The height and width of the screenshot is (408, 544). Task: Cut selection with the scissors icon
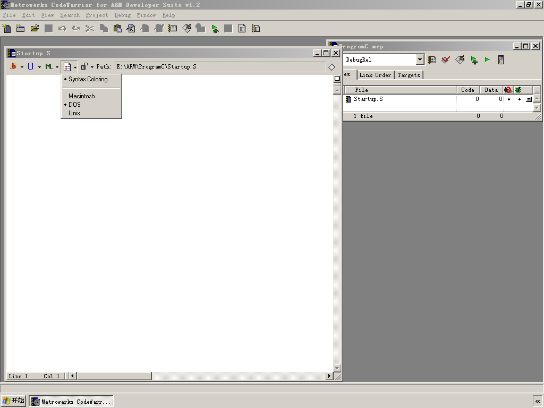coord(90,29)
